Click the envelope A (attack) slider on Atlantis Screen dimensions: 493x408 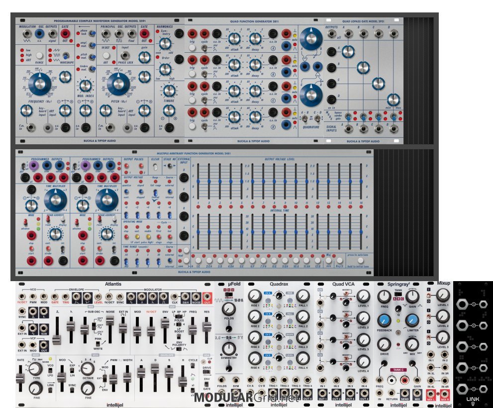coord(141,373)
